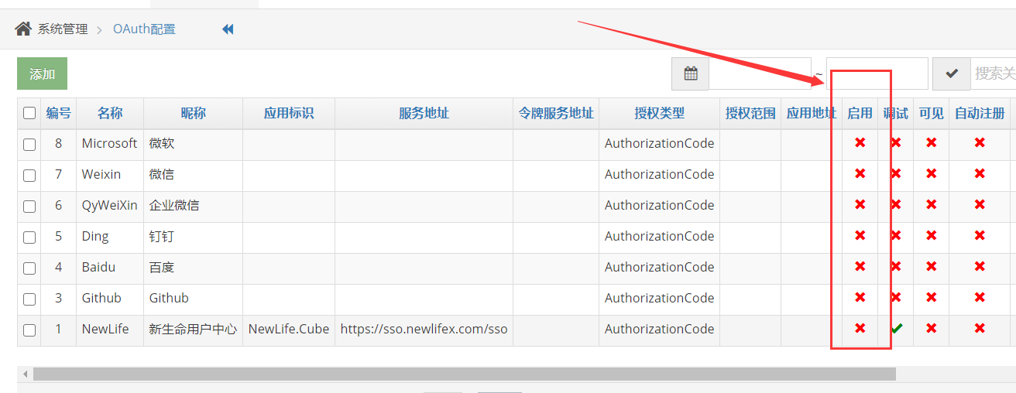1016x393 pixels.
Task: Click 可见 red cross in Weixin row
Action: [x=932, y=174]
